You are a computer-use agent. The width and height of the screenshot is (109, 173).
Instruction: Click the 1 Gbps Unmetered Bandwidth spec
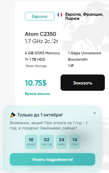pyautogui.click(x=84, y=56)
